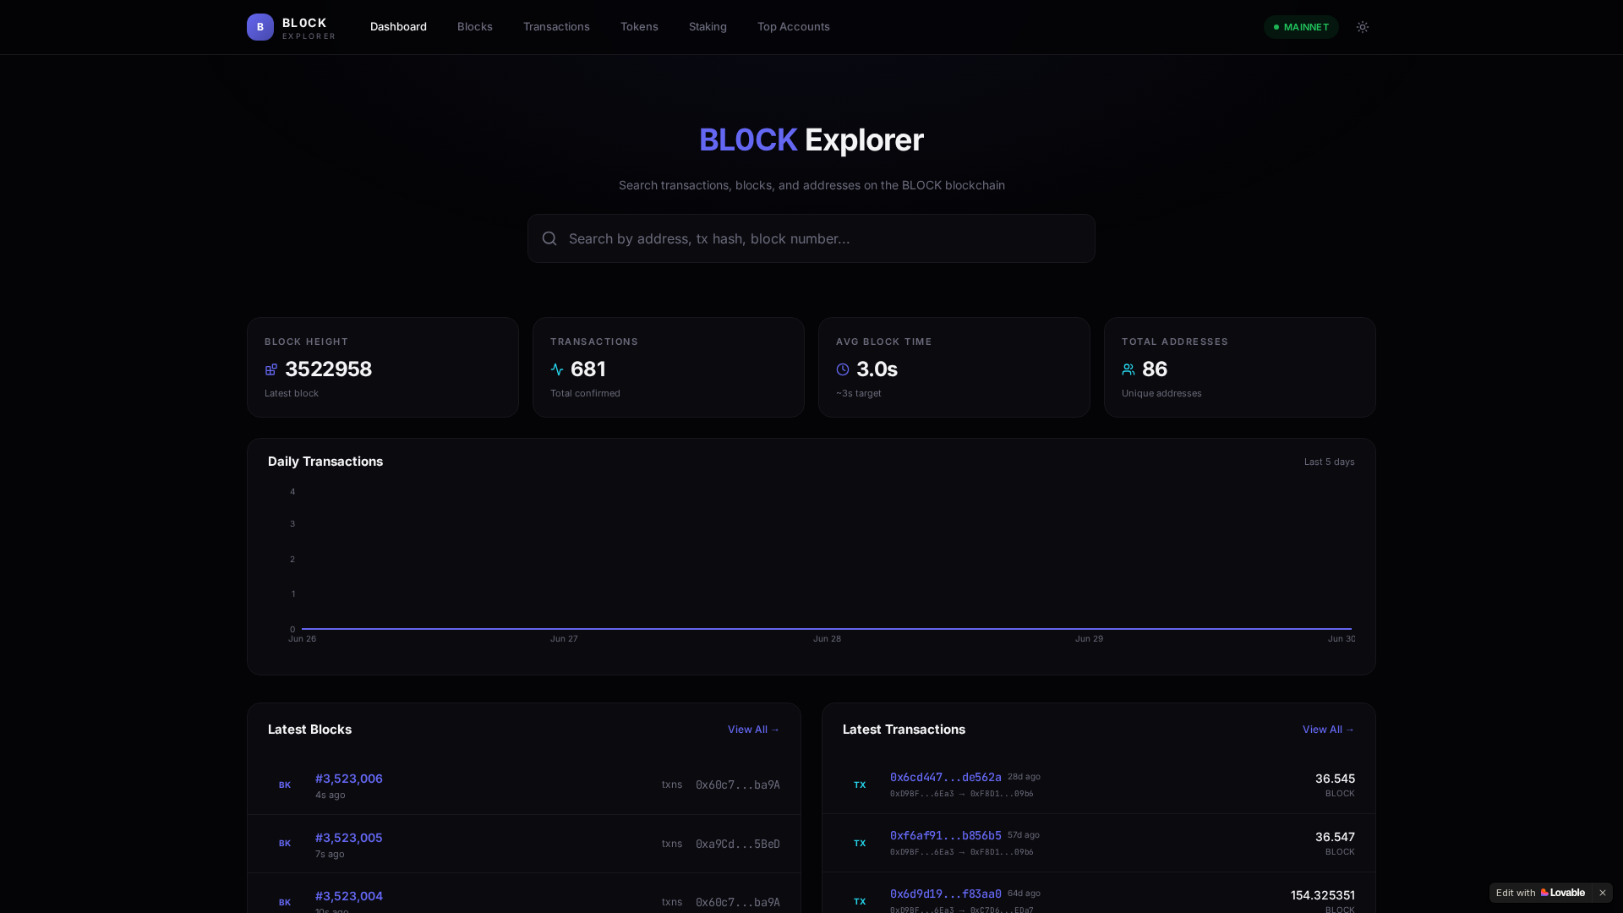The height and width of the screenshot is (913, 1623).
Task: Click miner address 0xa9Cd...5BeD
Action: [738, 844]
